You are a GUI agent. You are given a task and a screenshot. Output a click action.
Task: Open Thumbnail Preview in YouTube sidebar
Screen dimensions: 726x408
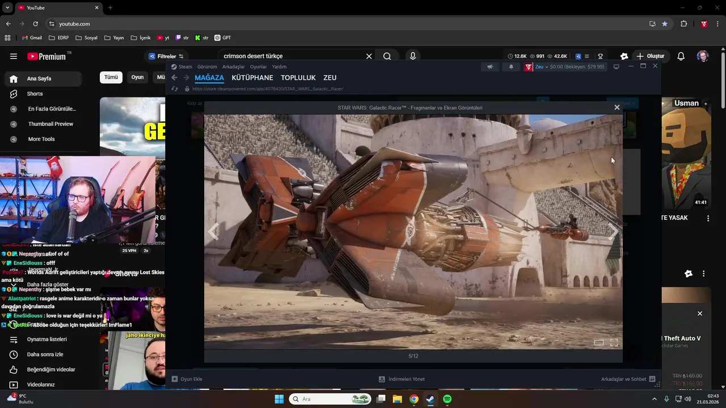point(43,124)
